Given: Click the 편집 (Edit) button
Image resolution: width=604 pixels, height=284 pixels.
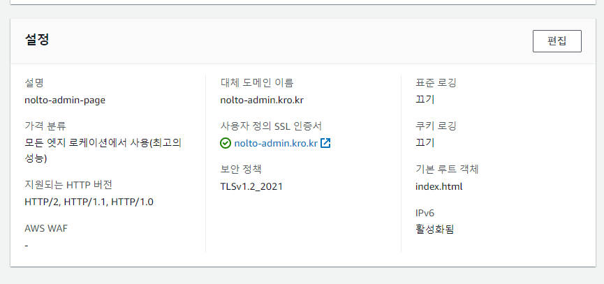Looking at the screenshot, I should point(557,40).
